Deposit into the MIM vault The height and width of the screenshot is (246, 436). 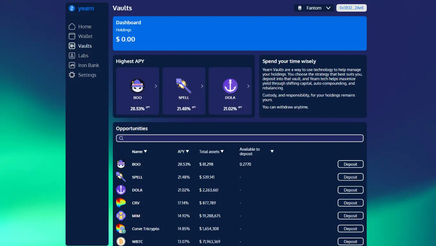tap(350, 216)
